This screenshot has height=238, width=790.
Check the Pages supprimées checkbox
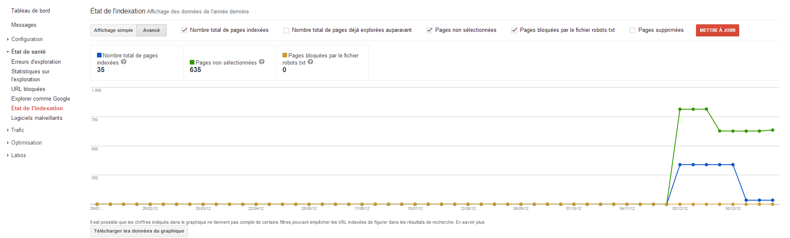(x=633, y=30)
